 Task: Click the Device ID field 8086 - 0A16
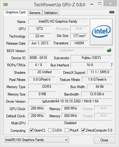pos(38,58)
